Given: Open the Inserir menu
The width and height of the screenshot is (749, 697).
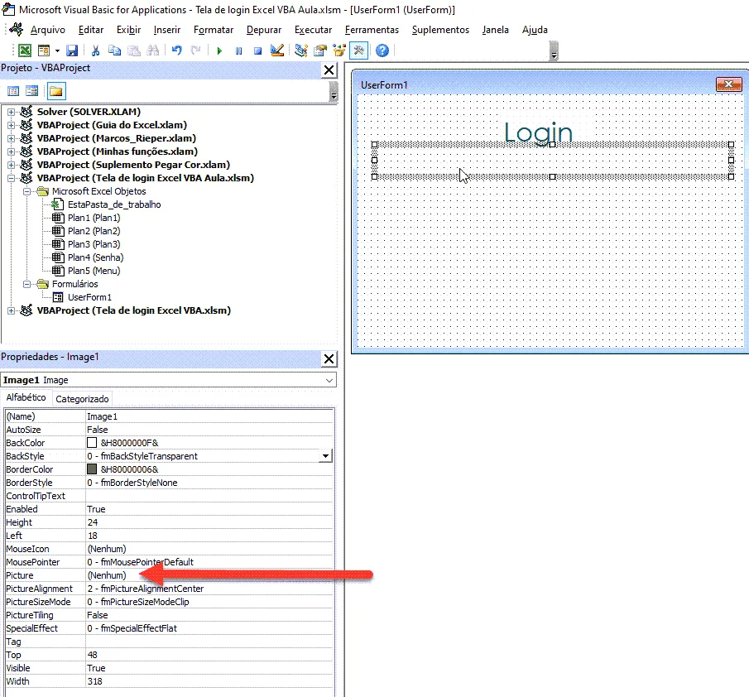Looking at the screenshot, I should 166,30.
